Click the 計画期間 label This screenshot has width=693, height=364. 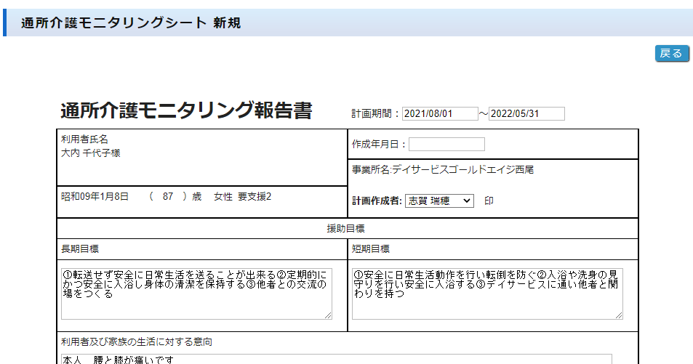click(x=375, y=114)
